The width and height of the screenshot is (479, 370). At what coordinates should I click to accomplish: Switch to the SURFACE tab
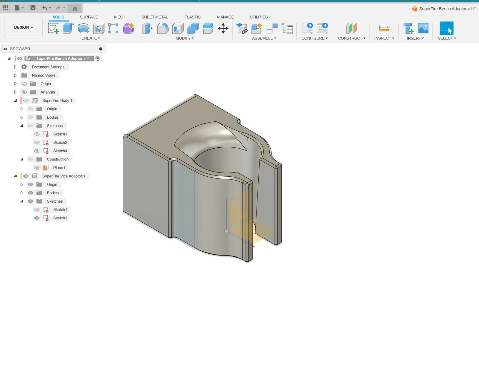click(x=89, y=17)
